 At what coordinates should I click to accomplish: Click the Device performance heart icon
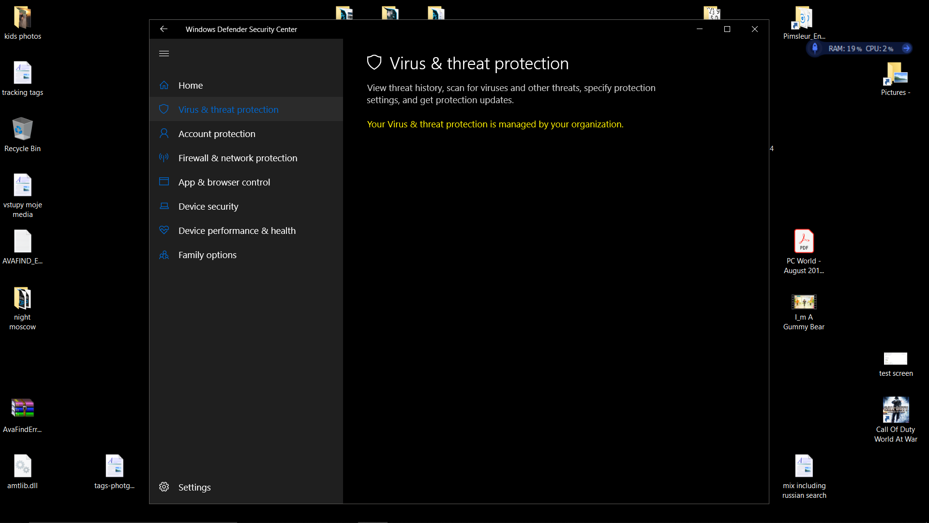tap(164, 230)
